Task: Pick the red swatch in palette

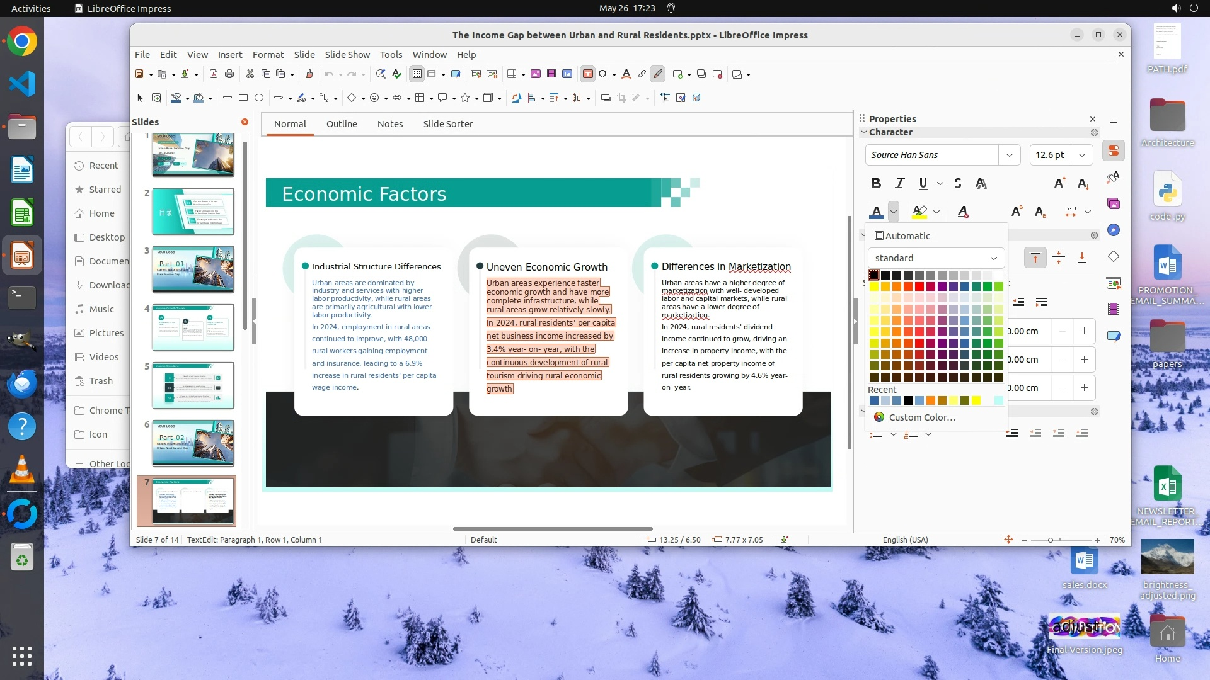Action: [919, 286]
